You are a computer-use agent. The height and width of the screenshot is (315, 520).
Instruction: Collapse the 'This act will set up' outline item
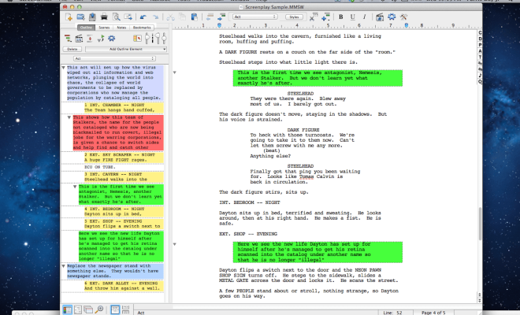tap(63, 68)
